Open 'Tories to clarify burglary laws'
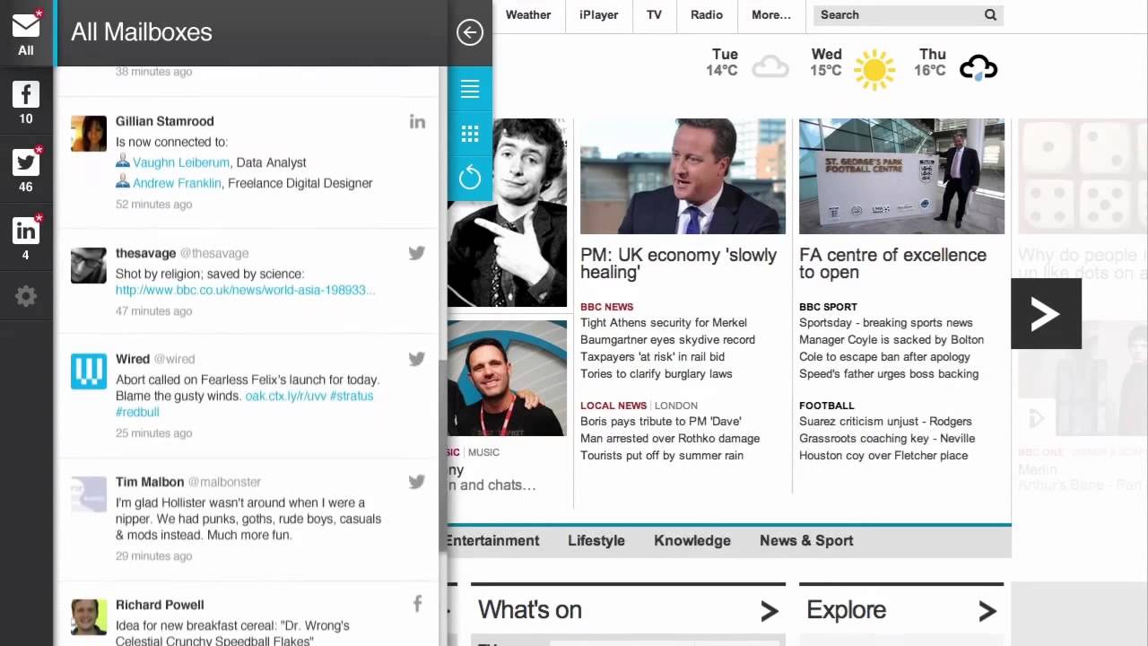The image size is (1148, 646). pos(657,374)
